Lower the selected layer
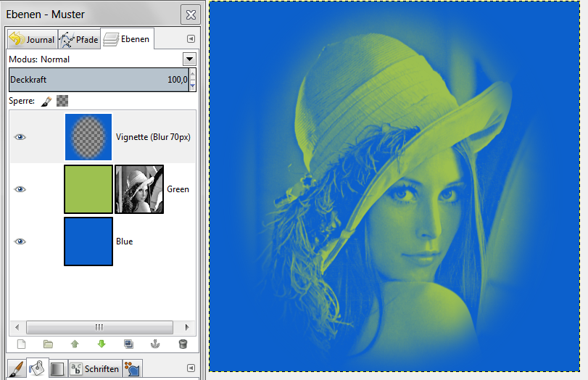Screen dimensions: 588x380 pos(102,344)
